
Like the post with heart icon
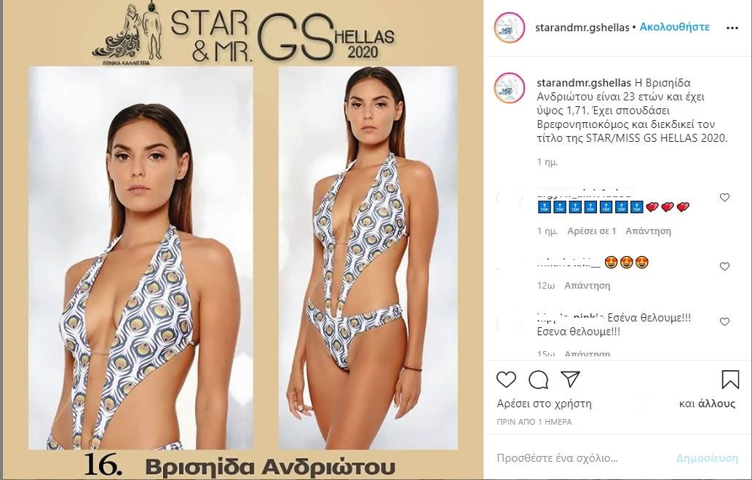[x=506, y=380]
